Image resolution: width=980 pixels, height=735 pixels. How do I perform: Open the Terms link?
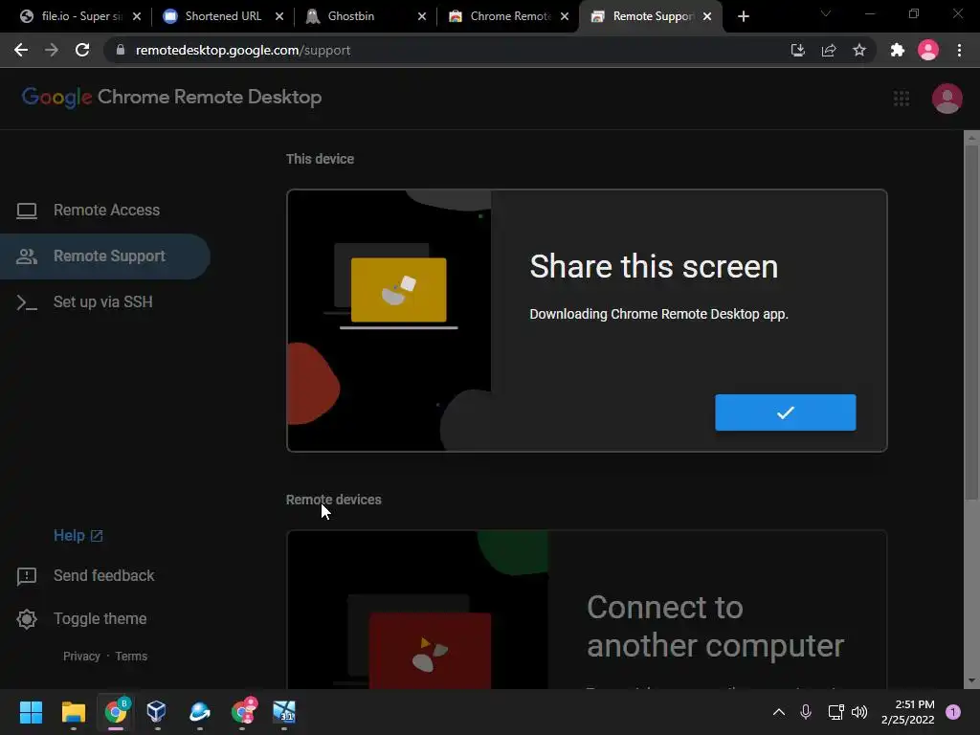coord(131,657)
